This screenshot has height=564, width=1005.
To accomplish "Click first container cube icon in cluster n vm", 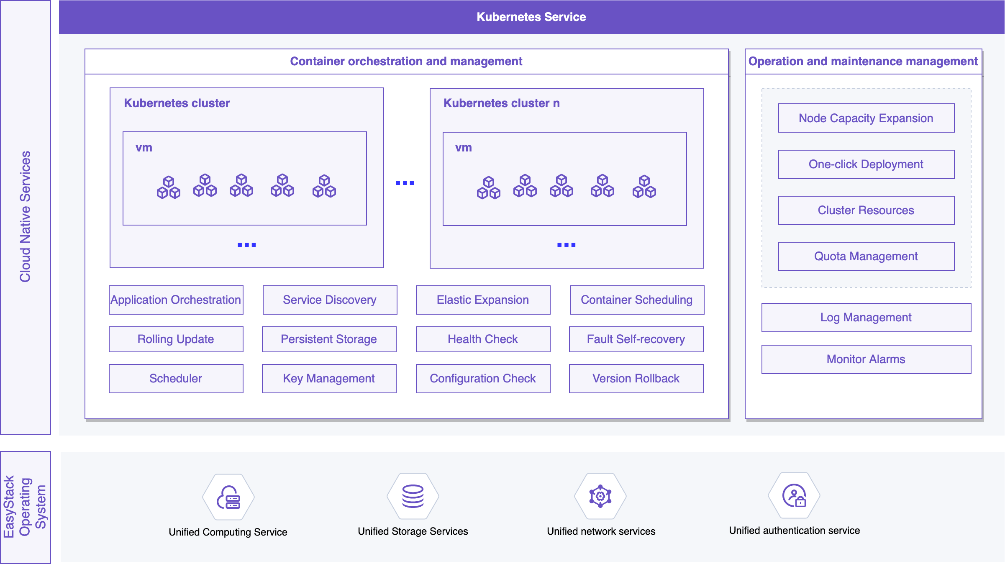I will click(488, 187).
